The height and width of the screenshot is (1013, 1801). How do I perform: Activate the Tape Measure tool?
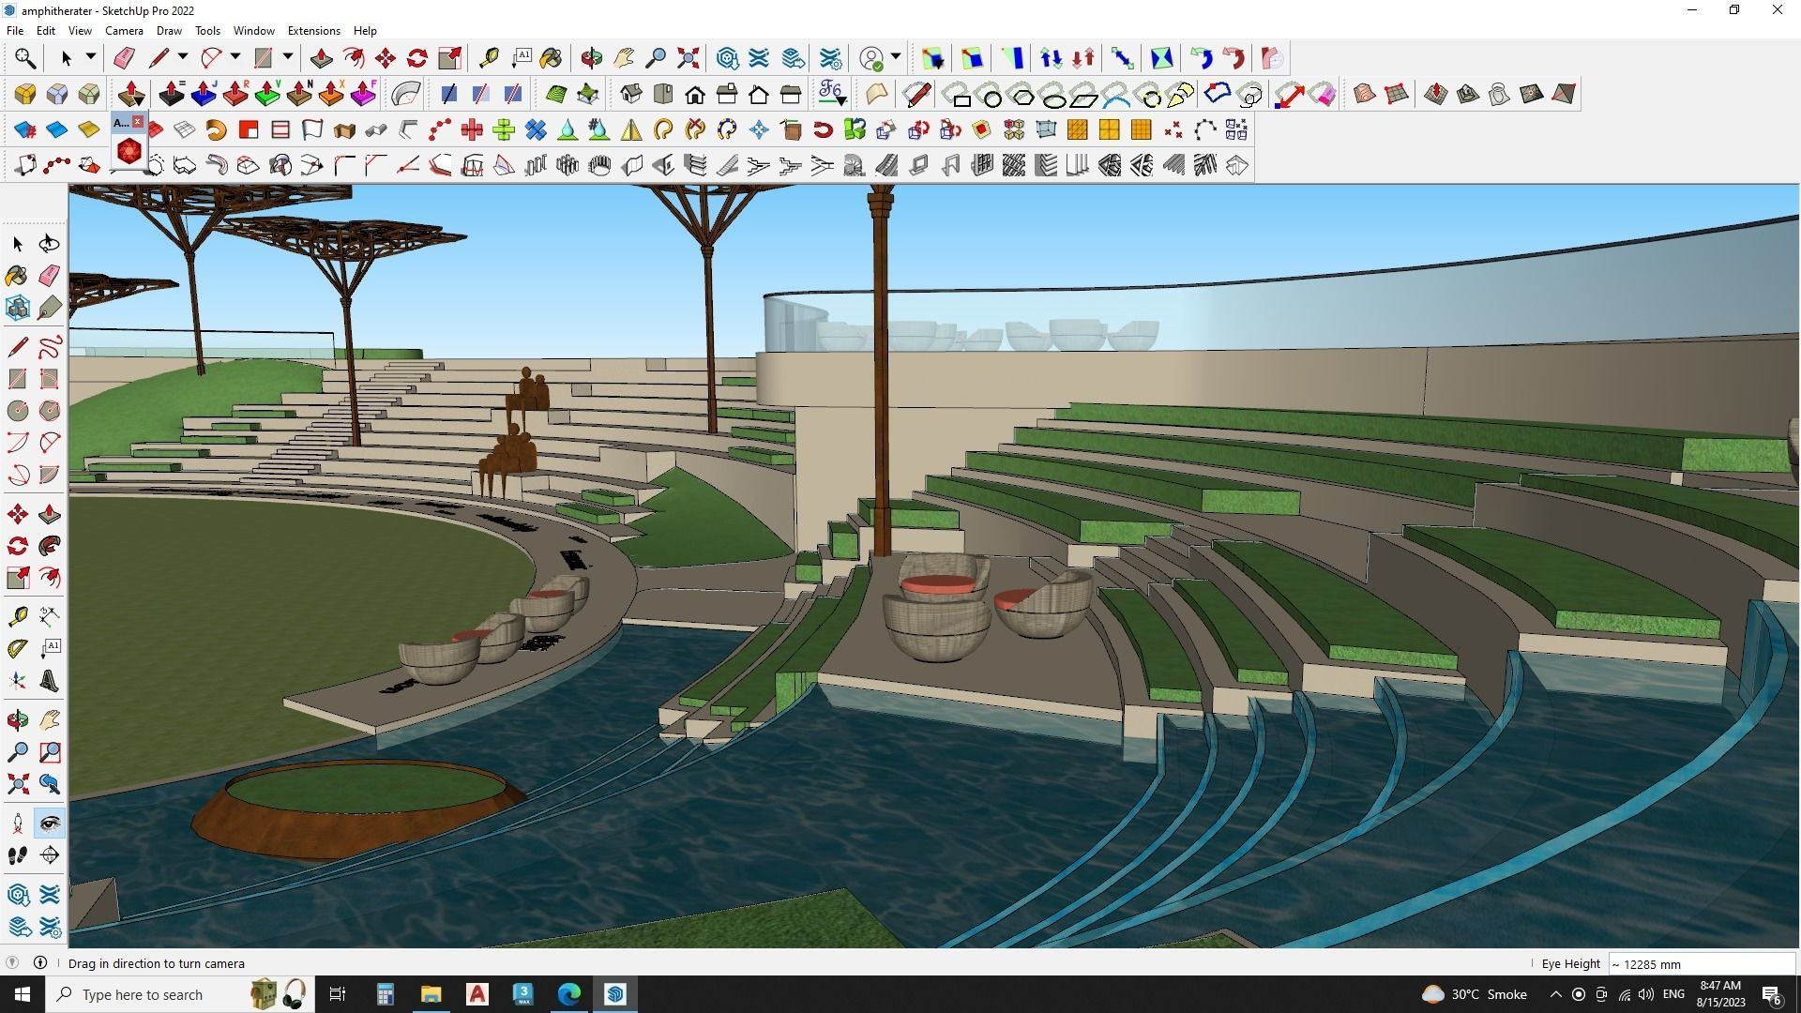(x=17, y=615)
